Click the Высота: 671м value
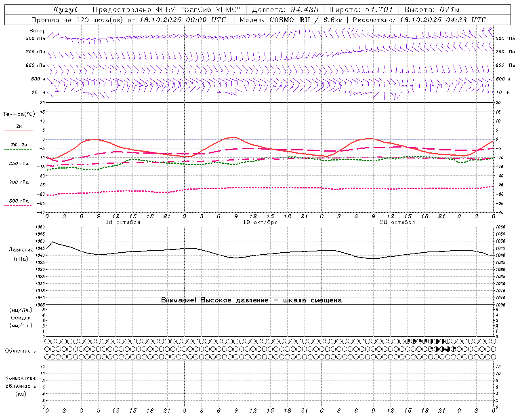 431,10
